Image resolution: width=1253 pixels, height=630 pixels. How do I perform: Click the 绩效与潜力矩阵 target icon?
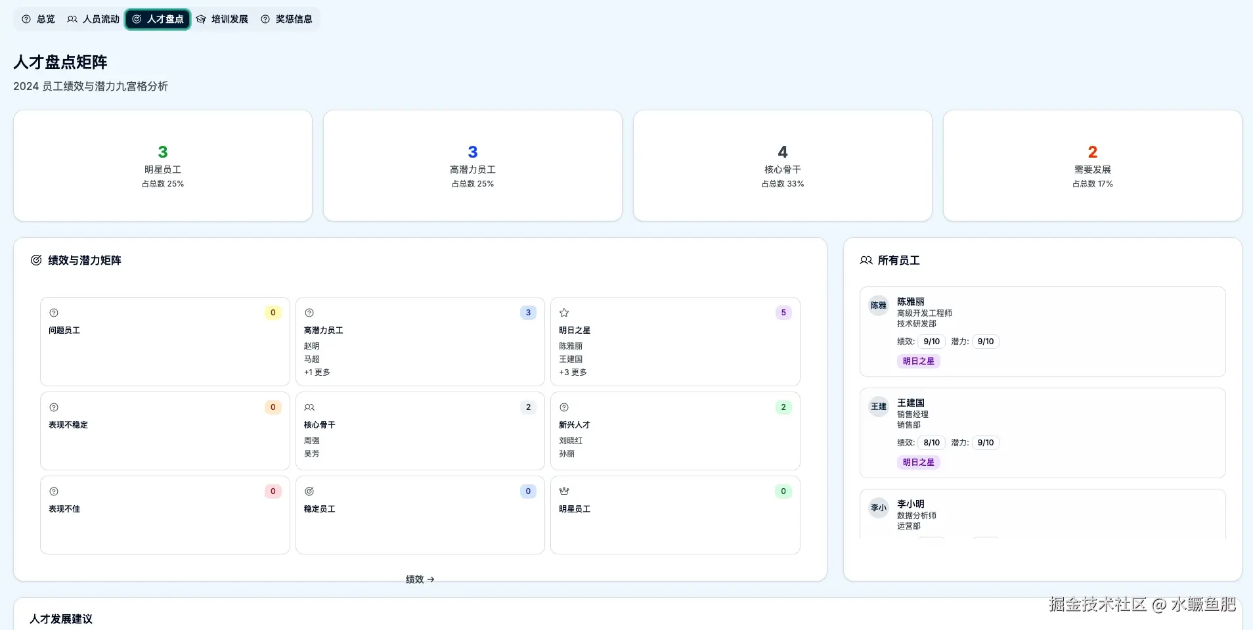click(x=35, y=259)
